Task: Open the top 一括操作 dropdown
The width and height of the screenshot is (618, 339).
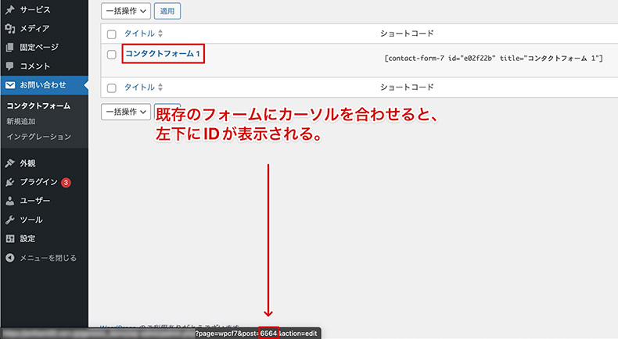Action: [126, 11]
